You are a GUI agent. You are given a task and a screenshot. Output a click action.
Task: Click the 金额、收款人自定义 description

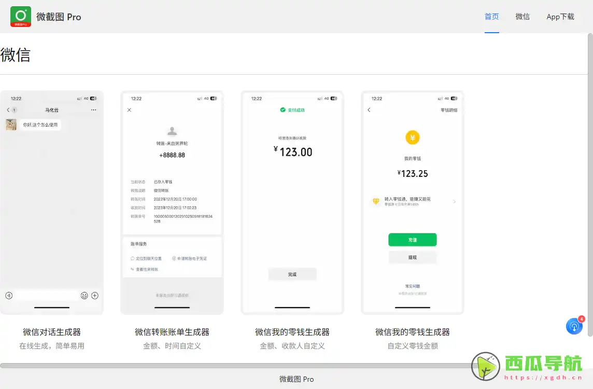292,346
